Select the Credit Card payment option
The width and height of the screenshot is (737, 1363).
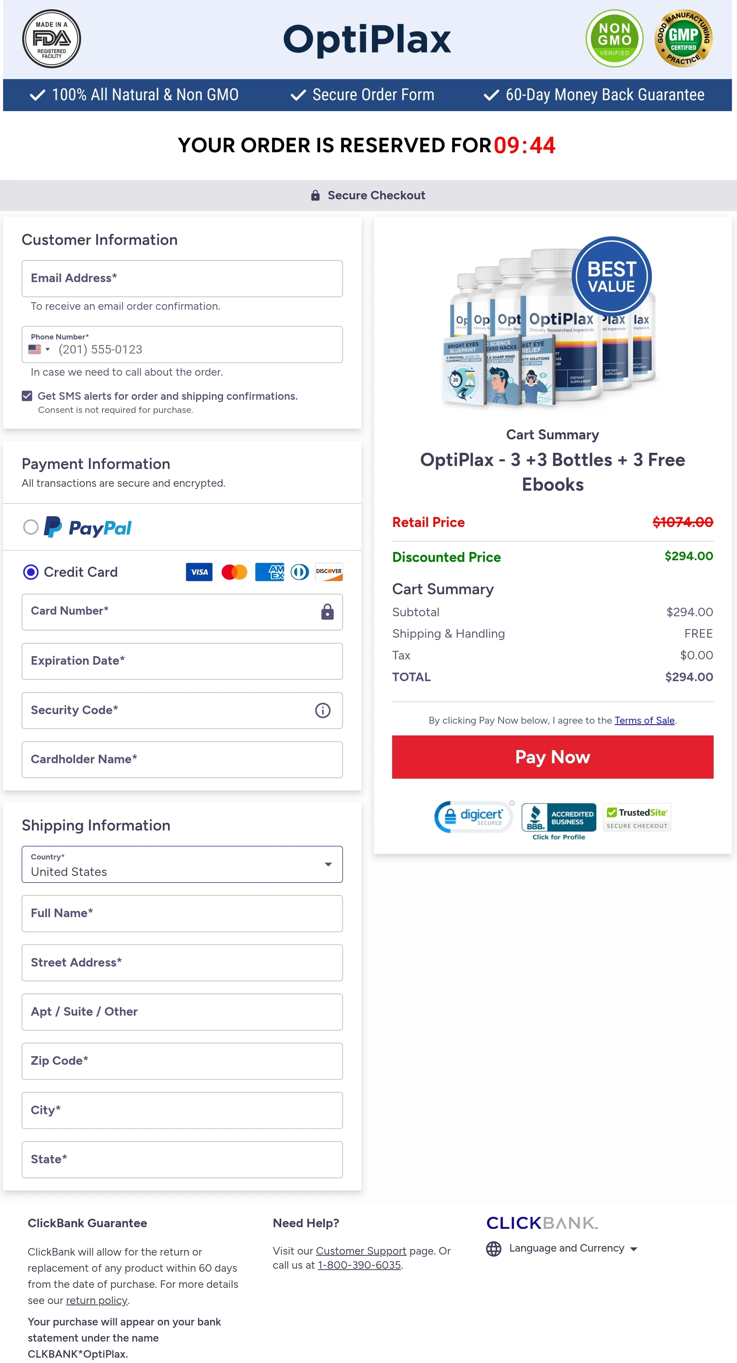click(x=31, y=572)
